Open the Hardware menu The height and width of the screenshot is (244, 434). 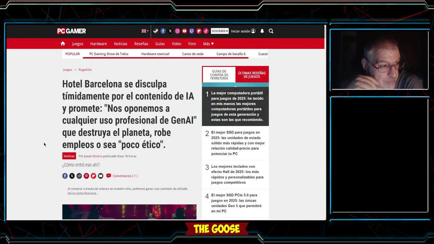98,44
